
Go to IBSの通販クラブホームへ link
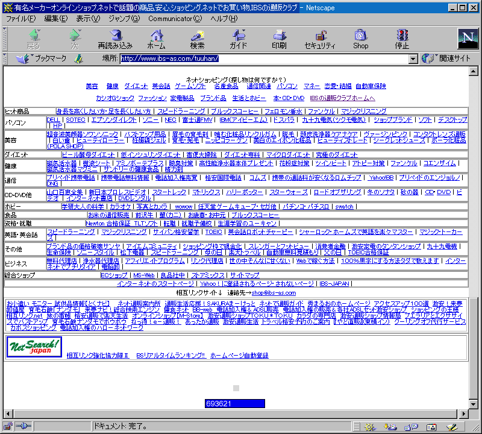(342, 98)
